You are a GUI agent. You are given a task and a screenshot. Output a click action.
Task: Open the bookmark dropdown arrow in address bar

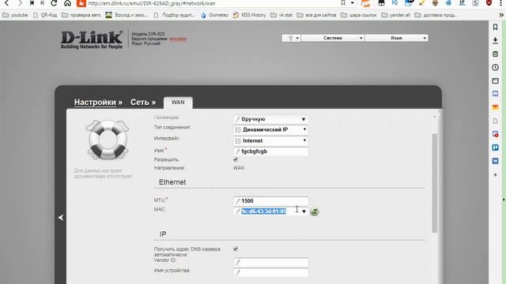click(352, 3)
